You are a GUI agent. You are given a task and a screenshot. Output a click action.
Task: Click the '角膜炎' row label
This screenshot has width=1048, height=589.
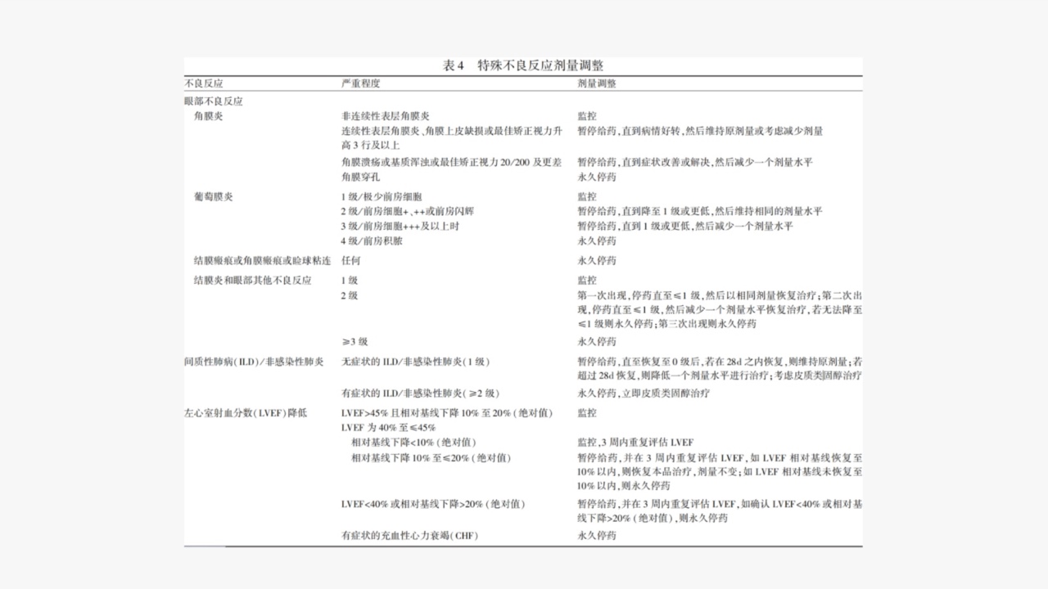click(x=208, y=117)
